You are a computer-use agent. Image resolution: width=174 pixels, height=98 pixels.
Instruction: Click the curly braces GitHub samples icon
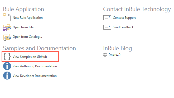tap(7, 57)
